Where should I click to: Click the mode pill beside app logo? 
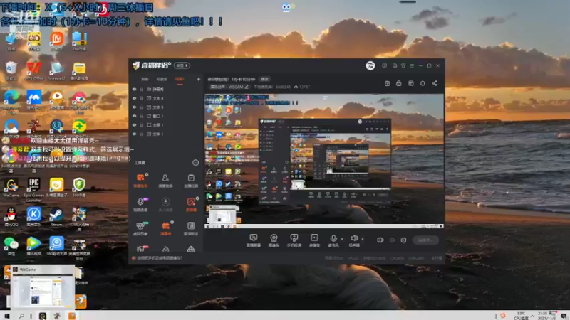[x=182, y=65]
